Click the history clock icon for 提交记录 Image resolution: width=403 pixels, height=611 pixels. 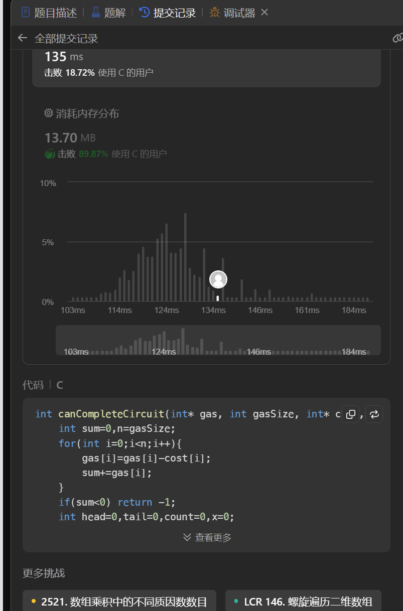(145, 13)
